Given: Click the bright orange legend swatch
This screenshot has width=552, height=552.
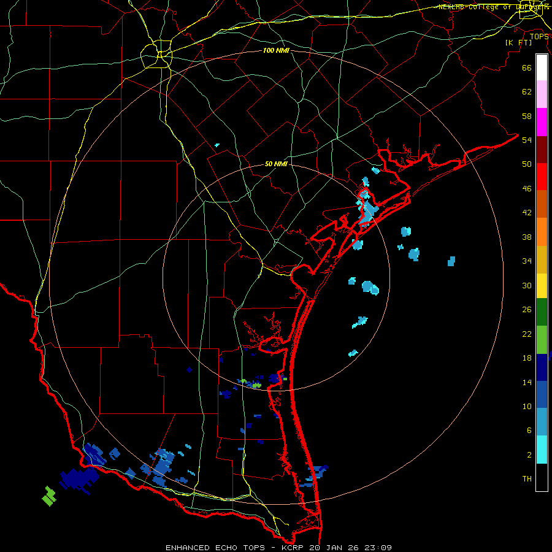Looking at the screenshot, I should [x=542, y=232].
